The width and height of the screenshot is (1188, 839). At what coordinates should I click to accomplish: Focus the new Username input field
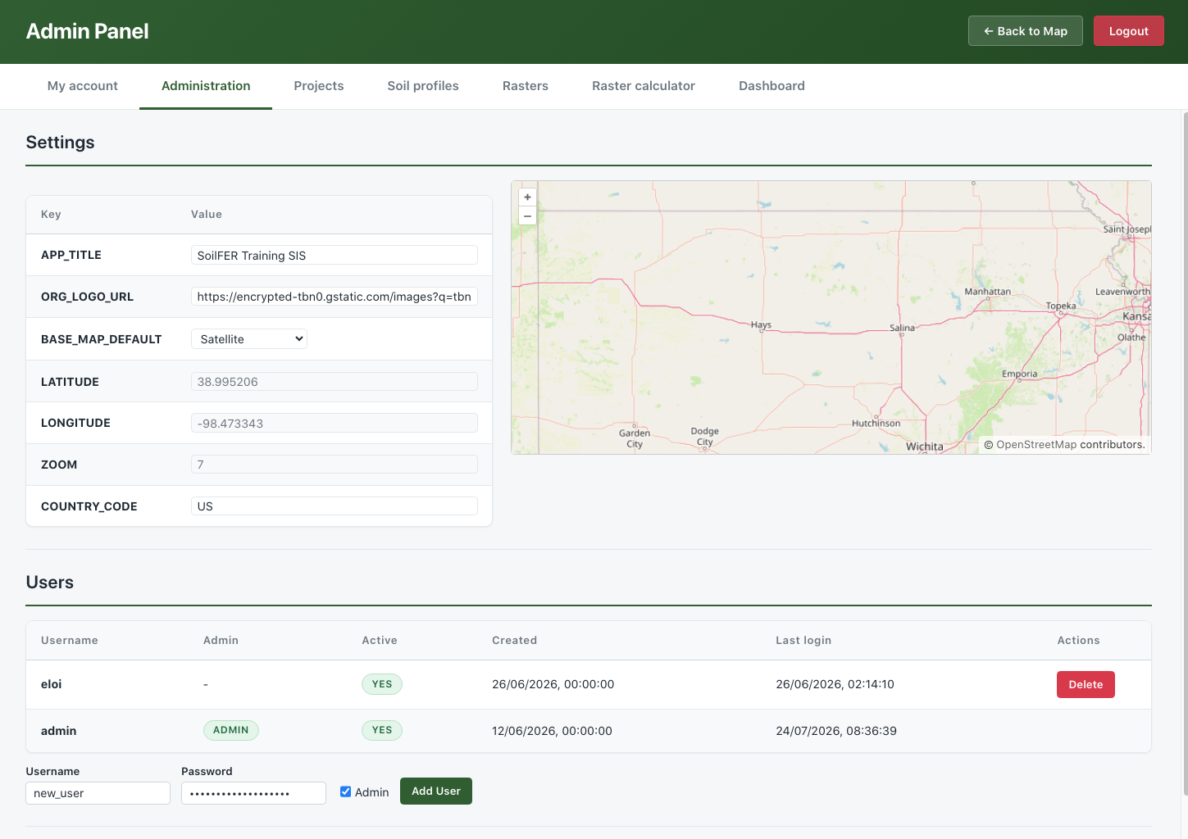tap(98, 793)
